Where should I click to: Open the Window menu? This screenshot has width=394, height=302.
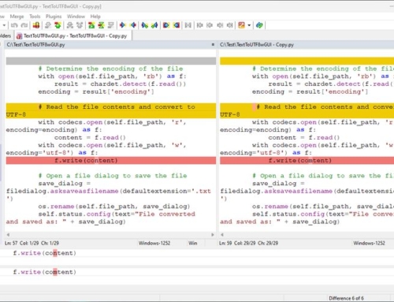[76, 17]
